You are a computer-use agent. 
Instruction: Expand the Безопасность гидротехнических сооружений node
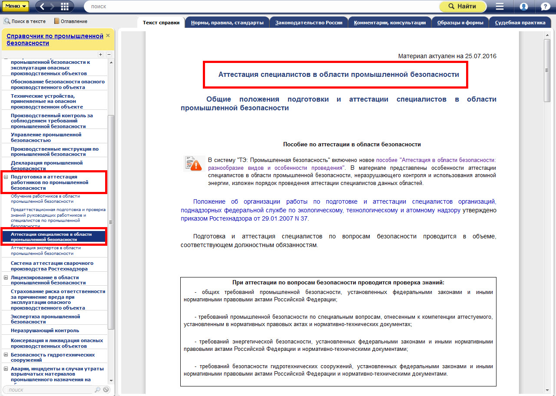[x=6, y=355]
